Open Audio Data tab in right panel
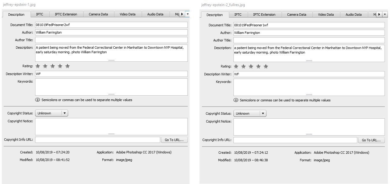 click(x=354, y=15)
